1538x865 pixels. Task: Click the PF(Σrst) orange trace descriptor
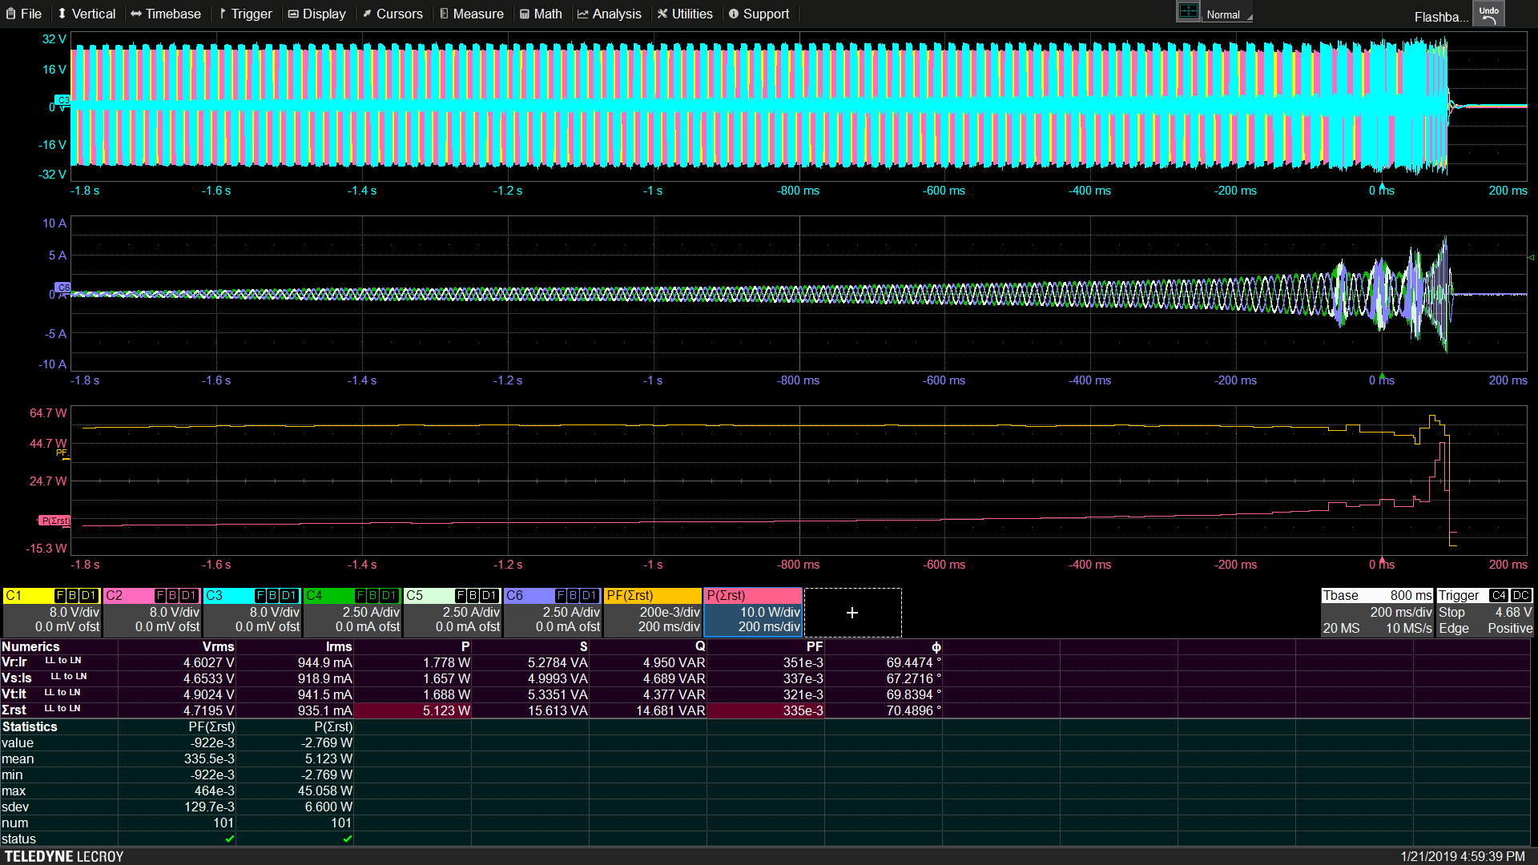652,613
